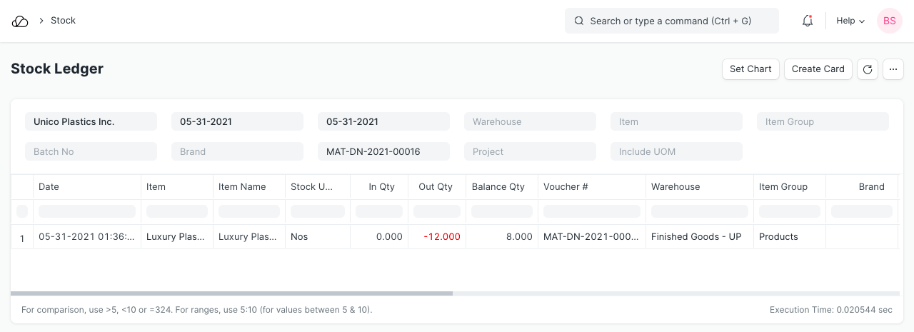Open the three-dot more options menu

tap(893, 69)
